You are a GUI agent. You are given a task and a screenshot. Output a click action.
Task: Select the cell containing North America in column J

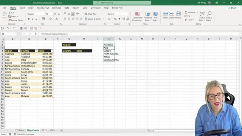click(x=109, y=54)
